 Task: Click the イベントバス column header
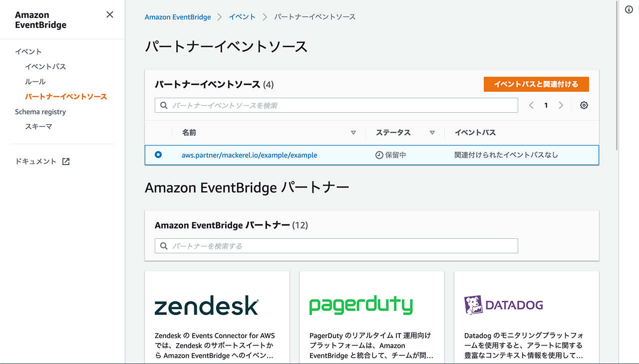pos(475,133)
